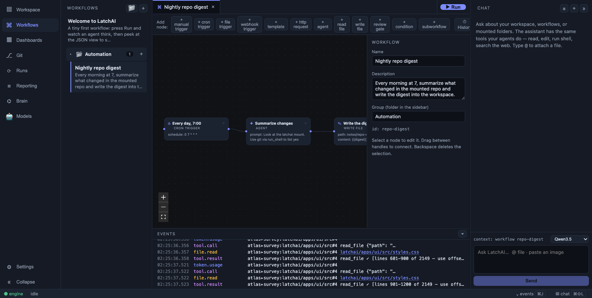
Task: Select the Every day, 7:00 cron trigger node
Action: (196, 129)
